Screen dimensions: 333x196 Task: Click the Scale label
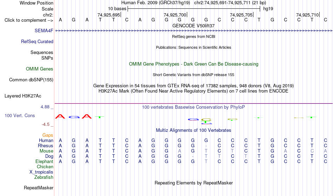click(x=48, y=9)
